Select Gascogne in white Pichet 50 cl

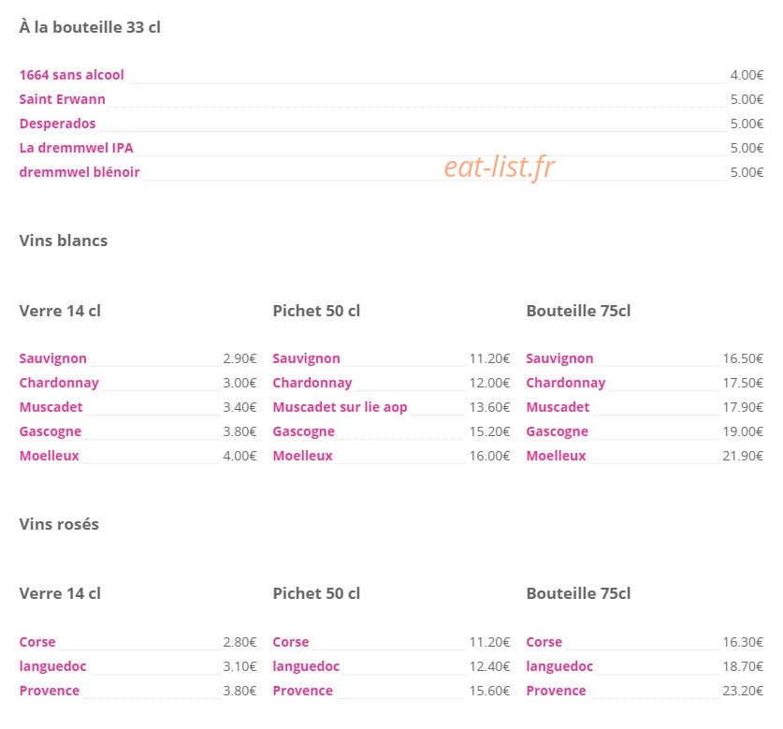(x=304, y=431)
